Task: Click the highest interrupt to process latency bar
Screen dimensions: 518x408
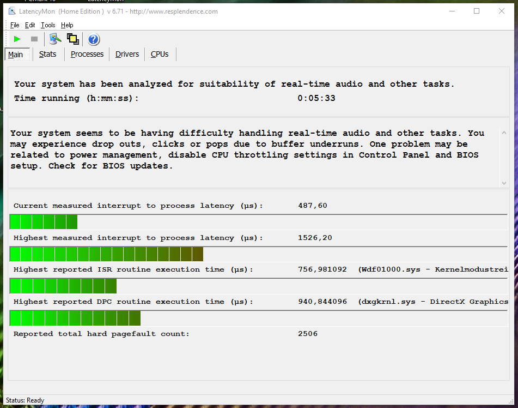Action: point(106,254)
